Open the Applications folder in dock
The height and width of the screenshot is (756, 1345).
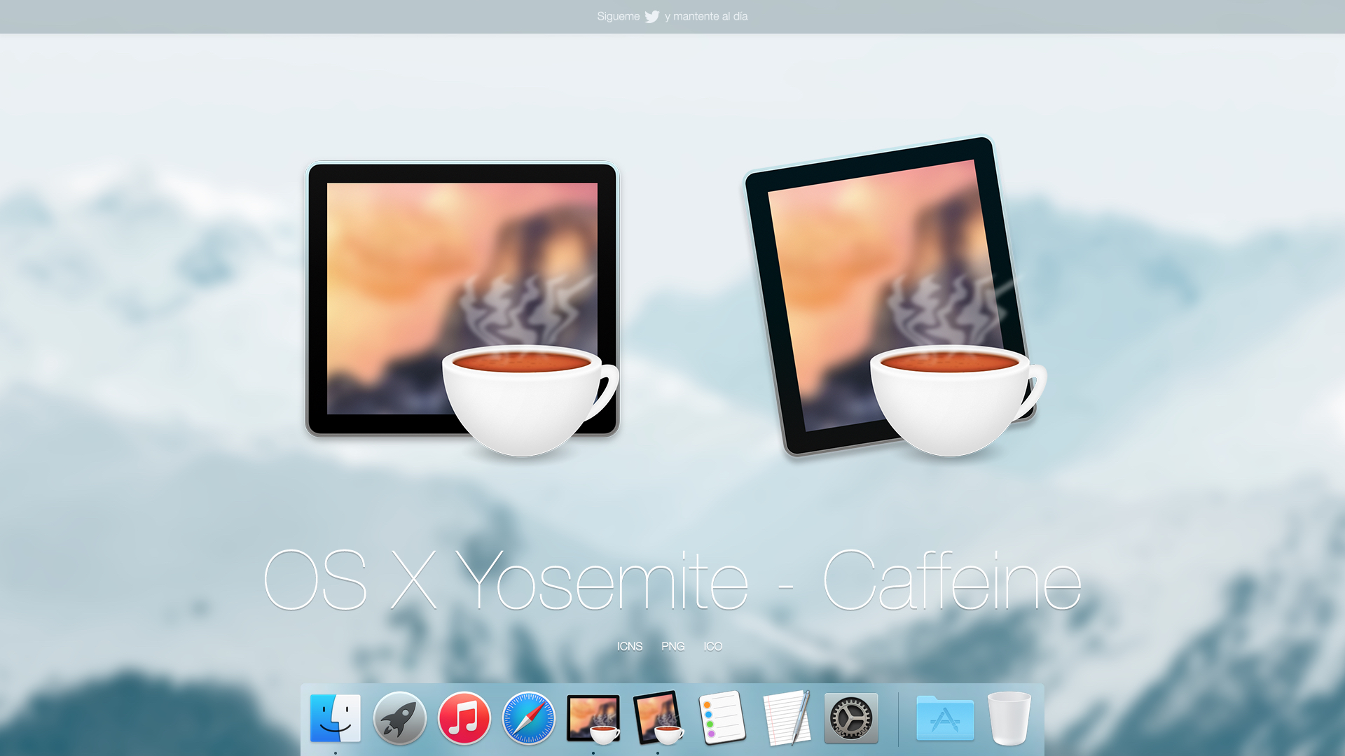point(945,718)
